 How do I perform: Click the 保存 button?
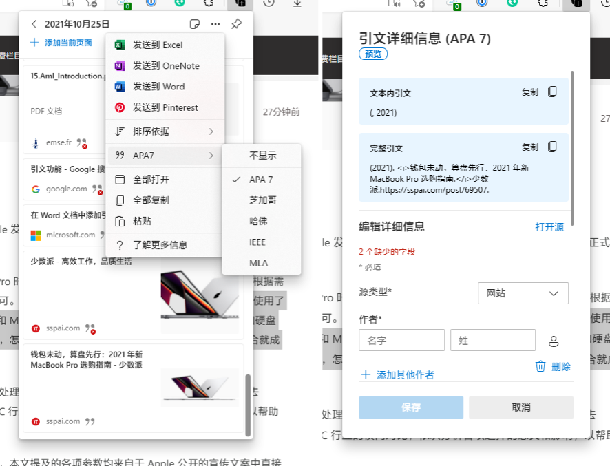pyautogui.click(x=411, y=407)
